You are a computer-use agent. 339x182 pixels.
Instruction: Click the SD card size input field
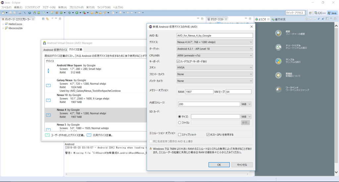pos(215,116)
